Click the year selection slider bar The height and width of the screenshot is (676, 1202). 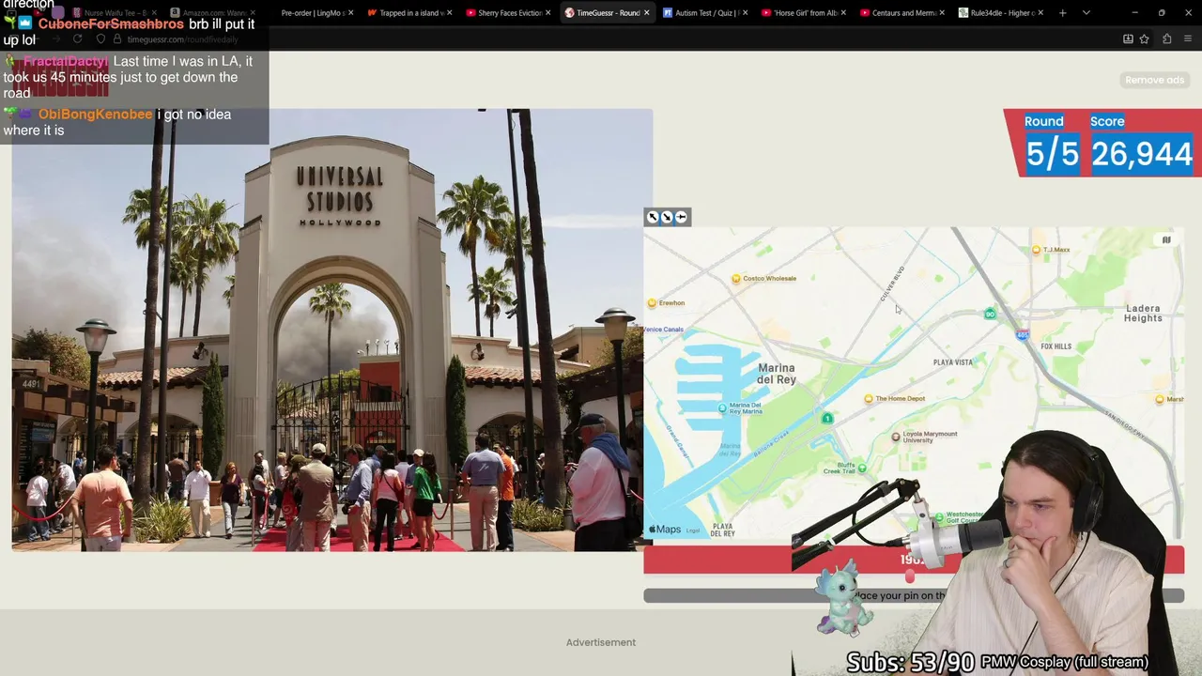click(x=914, y=560)
